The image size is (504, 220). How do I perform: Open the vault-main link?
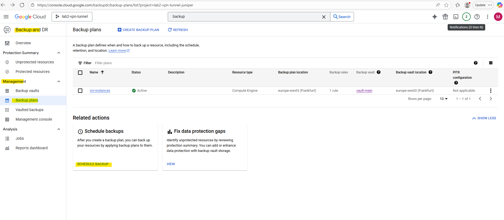coord(364,91)
